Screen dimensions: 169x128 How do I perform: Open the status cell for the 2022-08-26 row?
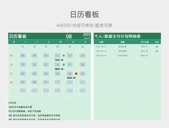(x=157, y=56)
